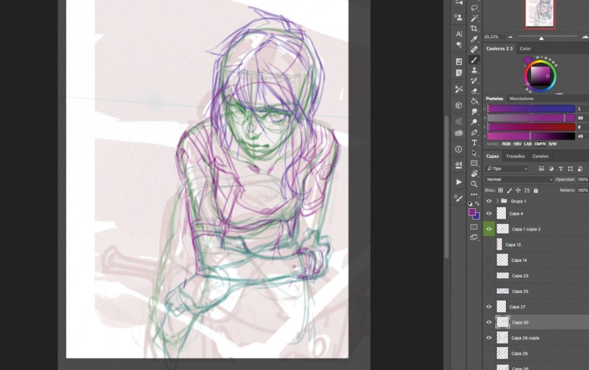This screenshot has height=370, width=589.
Task: Set Coolorus slider mode to LAB
Action: pyautogui.click(x=528, y=144)
